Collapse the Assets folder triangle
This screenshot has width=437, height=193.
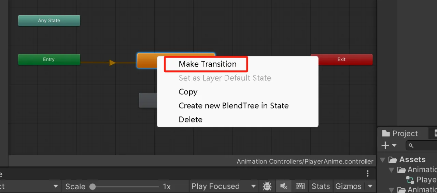point(383,160)
